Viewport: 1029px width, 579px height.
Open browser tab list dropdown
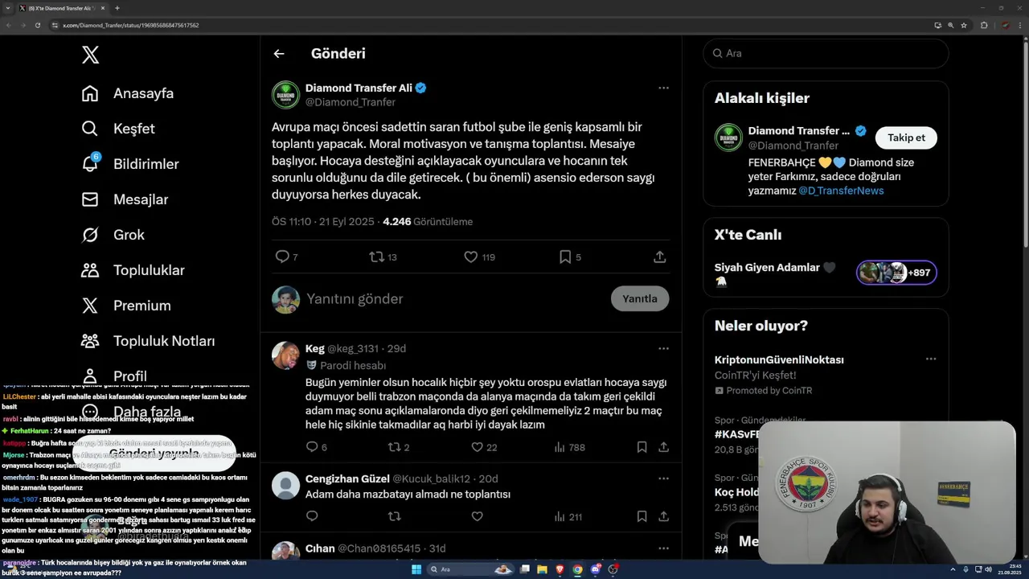[x=7, y=8]
